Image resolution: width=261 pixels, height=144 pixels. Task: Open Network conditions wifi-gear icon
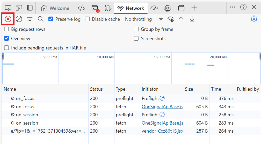coord(170,19)
